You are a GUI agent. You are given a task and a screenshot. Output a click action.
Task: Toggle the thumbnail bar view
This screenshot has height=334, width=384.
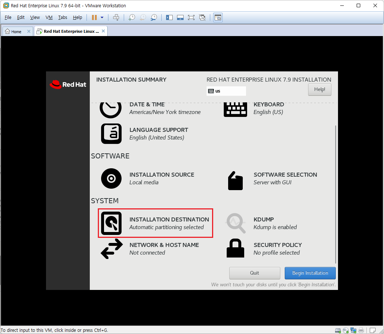180,17
